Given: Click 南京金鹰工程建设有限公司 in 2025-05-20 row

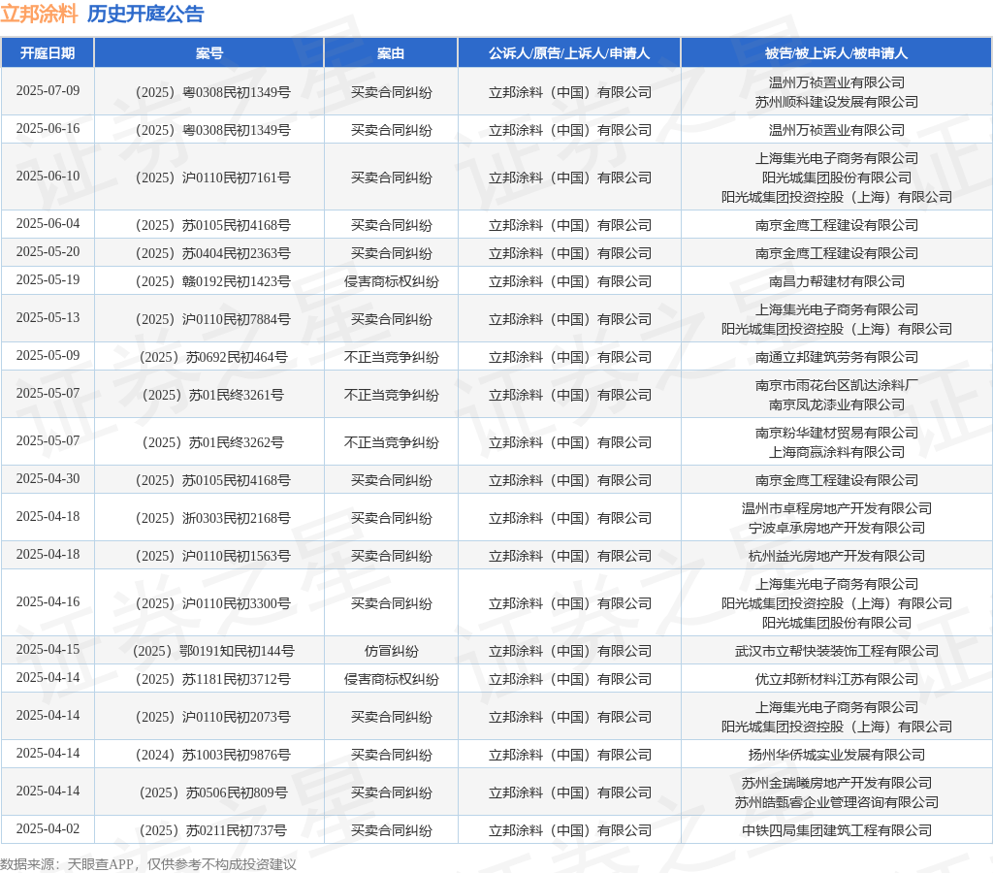Looking at the screenshot, I should pyautogui.click(x=837, y=253).
